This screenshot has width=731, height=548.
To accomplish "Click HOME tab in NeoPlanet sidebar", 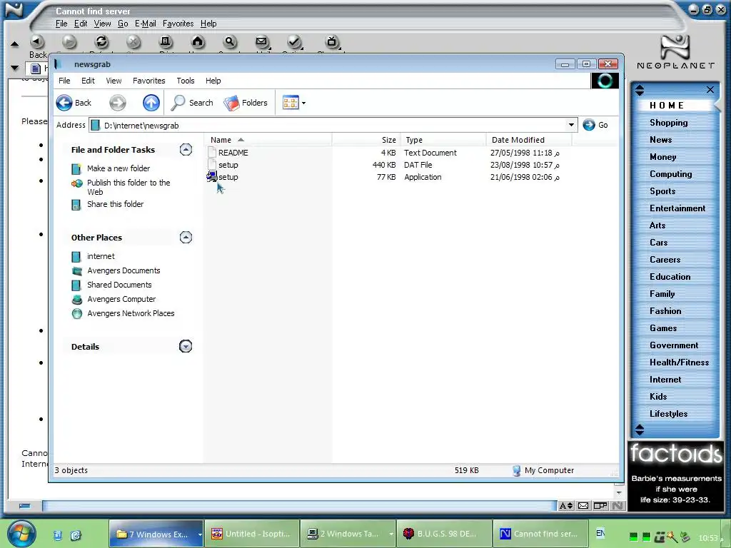I will point(667,106).
